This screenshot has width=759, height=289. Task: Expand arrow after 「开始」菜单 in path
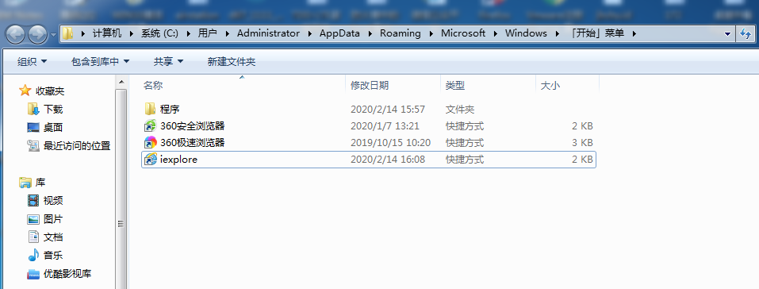tap(634, 34)
